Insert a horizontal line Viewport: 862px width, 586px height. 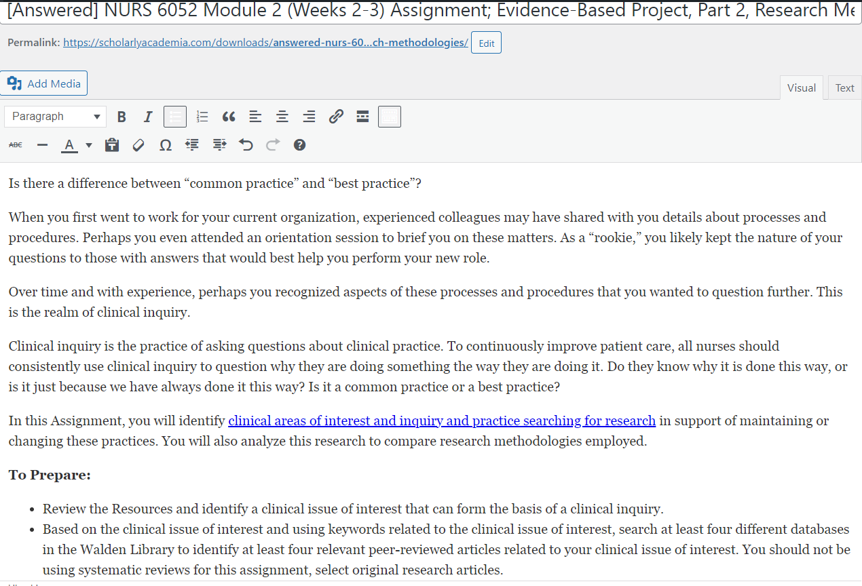(x=42, y=144)
